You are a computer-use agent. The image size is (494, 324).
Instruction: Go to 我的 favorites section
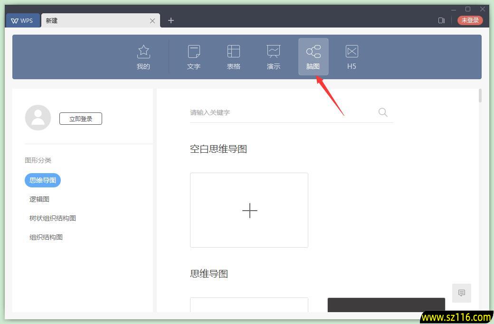click(143, 56)
